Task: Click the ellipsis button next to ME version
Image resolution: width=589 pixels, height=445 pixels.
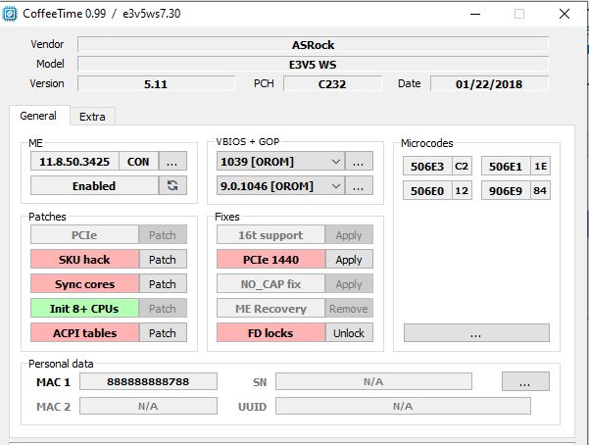Action: coord(172,162)
